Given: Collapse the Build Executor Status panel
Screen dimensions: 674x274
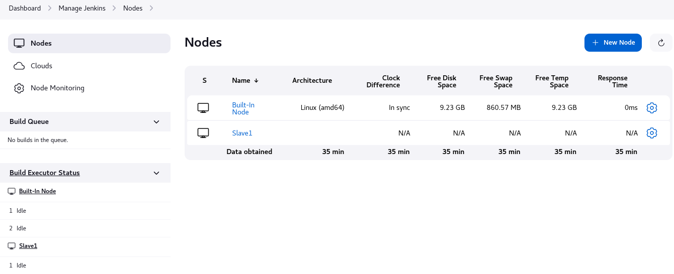Looking at the screenshot, I should click(156, 173).
